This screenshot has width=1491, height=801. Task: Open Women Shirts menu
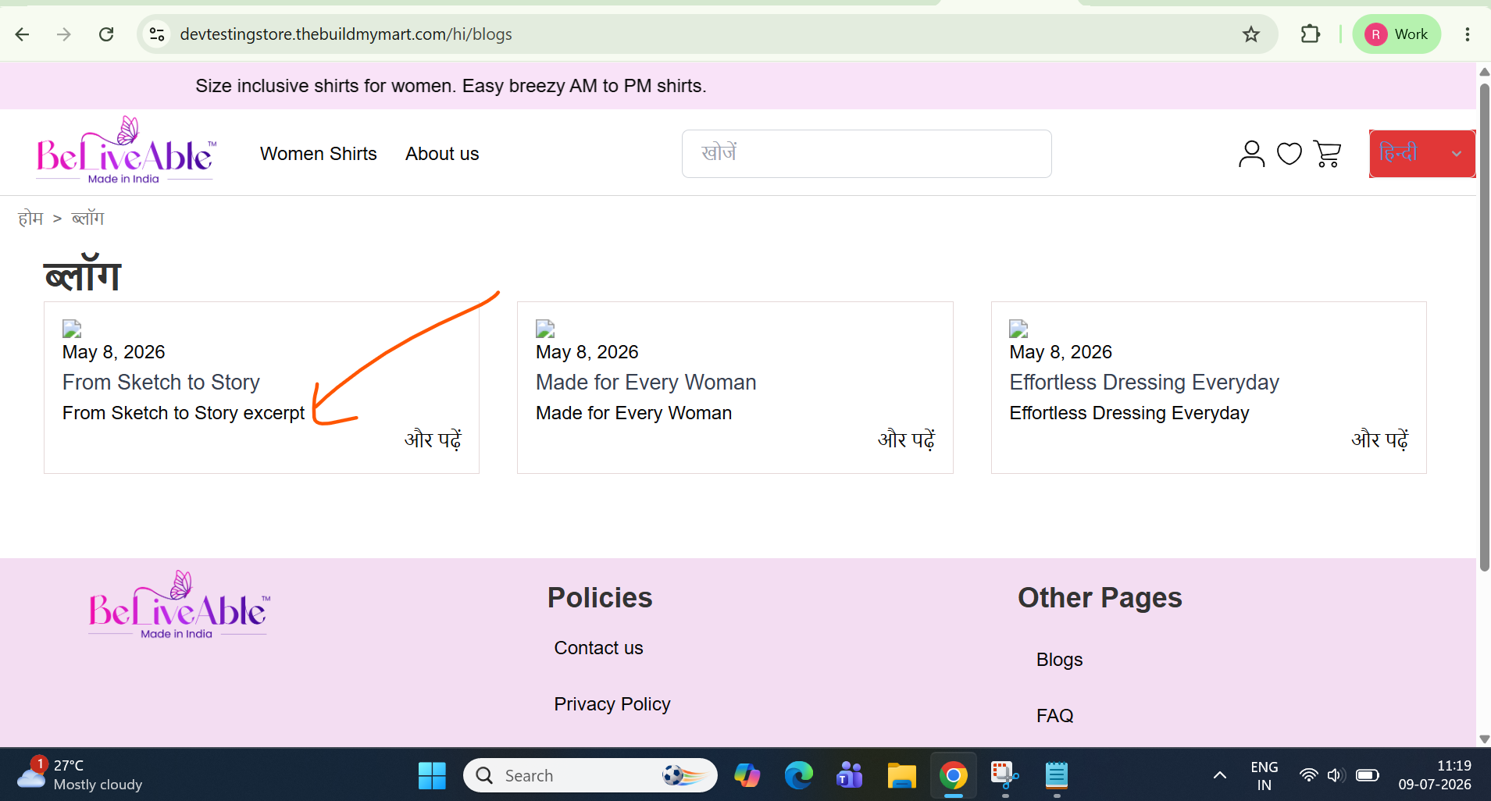point(319,154)
